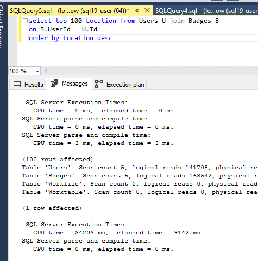Click the Messages tab icon

click(54, 83)
